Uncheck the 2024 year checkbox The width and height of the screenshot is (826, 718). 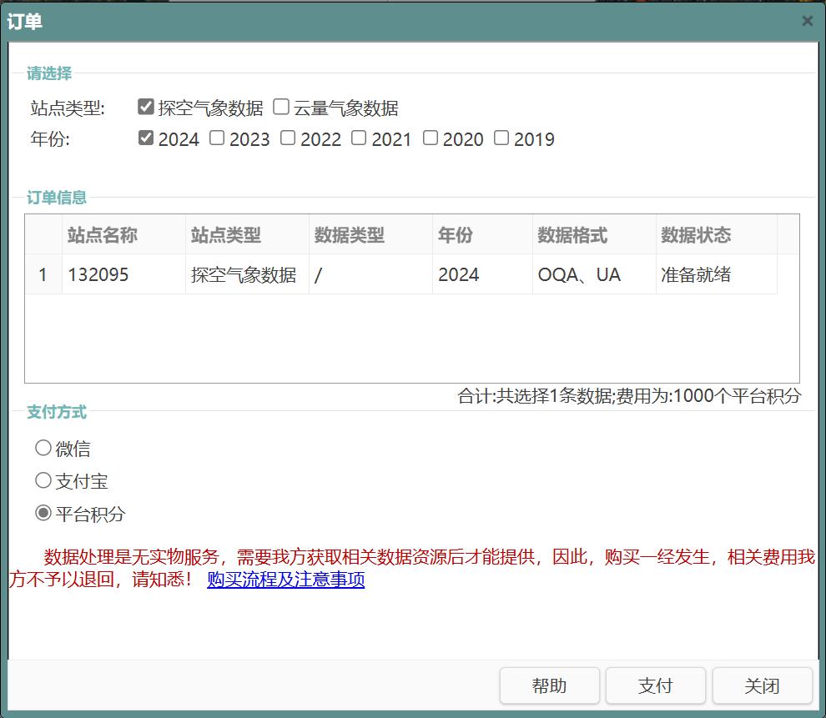146,138
